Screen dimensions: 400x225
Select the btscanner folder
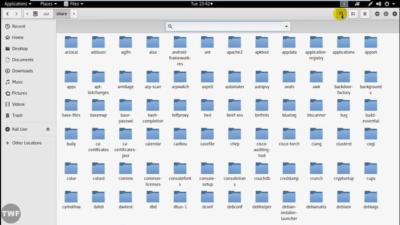[x=316, y=108]
